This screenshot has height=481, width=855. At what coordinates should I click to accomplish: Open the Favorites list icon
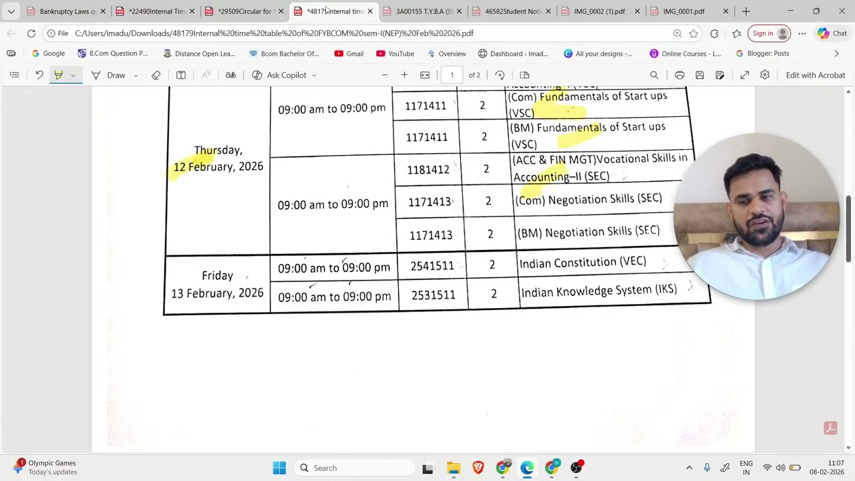tap(736, 33)
